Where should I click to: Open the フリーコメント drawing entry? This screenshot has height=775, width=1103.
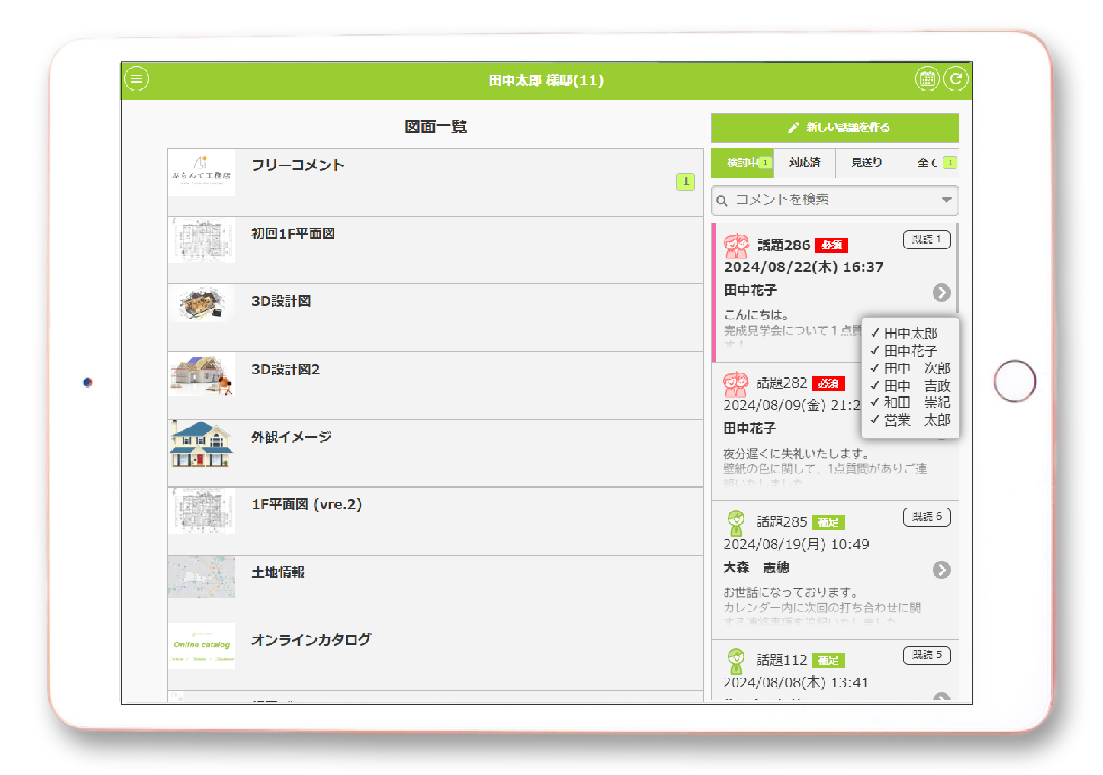(x=298, y=166)
